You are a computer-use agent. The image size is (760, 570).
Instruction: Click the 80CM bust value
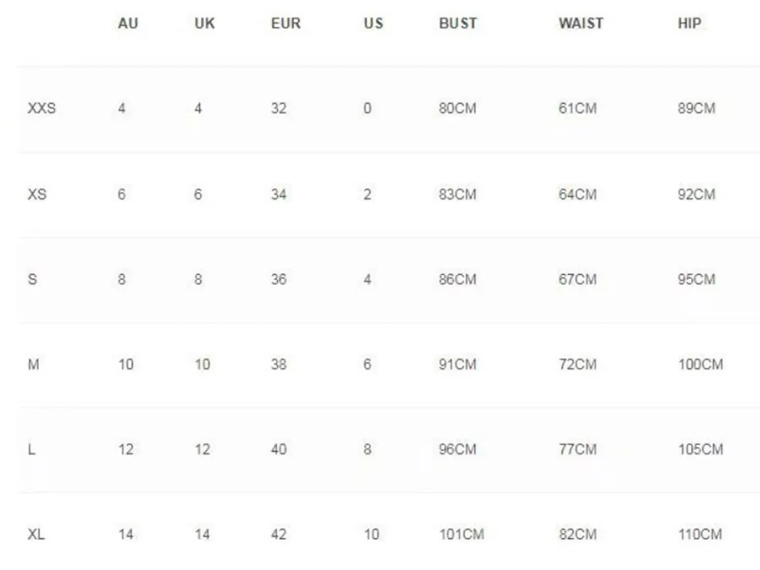(x=458, y=108)
